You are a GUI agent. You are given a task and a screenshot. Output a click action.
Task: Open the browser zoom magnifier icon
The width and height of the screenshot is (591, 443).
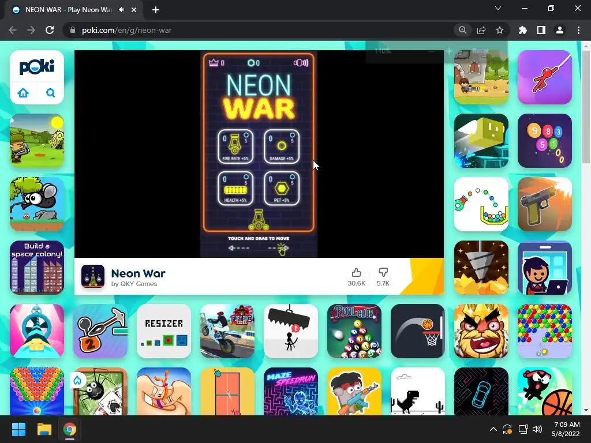pyautogui.click(x=462, y=30)
